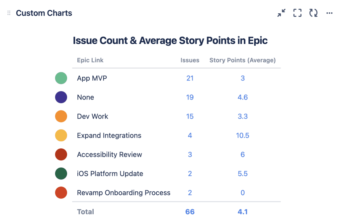Click the total issue count 66
The width and height of the screenshot is (340, 223).
tap(190, 212)
